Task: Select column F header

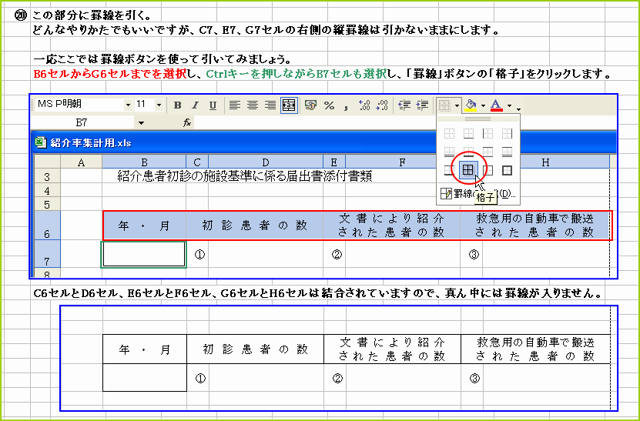Action: click(402, 162)
